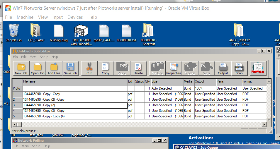Screen dimensions: 280x149
Task: Open VirtualBox File menu
Action: (x=9, y=17)
